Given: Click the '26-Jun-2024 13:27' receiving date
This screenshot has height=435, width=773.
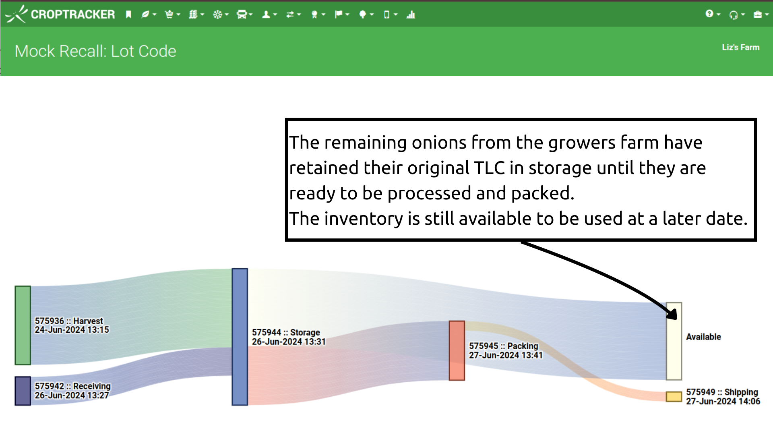Looking at the screenshot, I should tap(72, 396).
